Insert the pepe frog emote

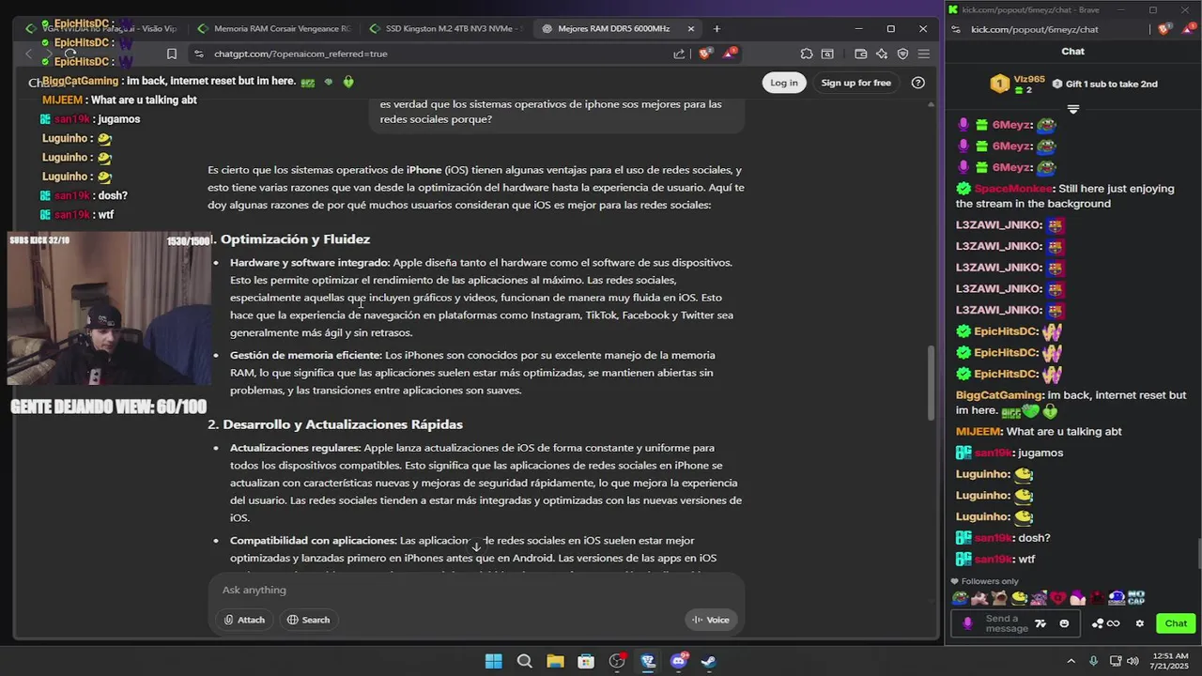pyautogui.click(x=960, y=598)
